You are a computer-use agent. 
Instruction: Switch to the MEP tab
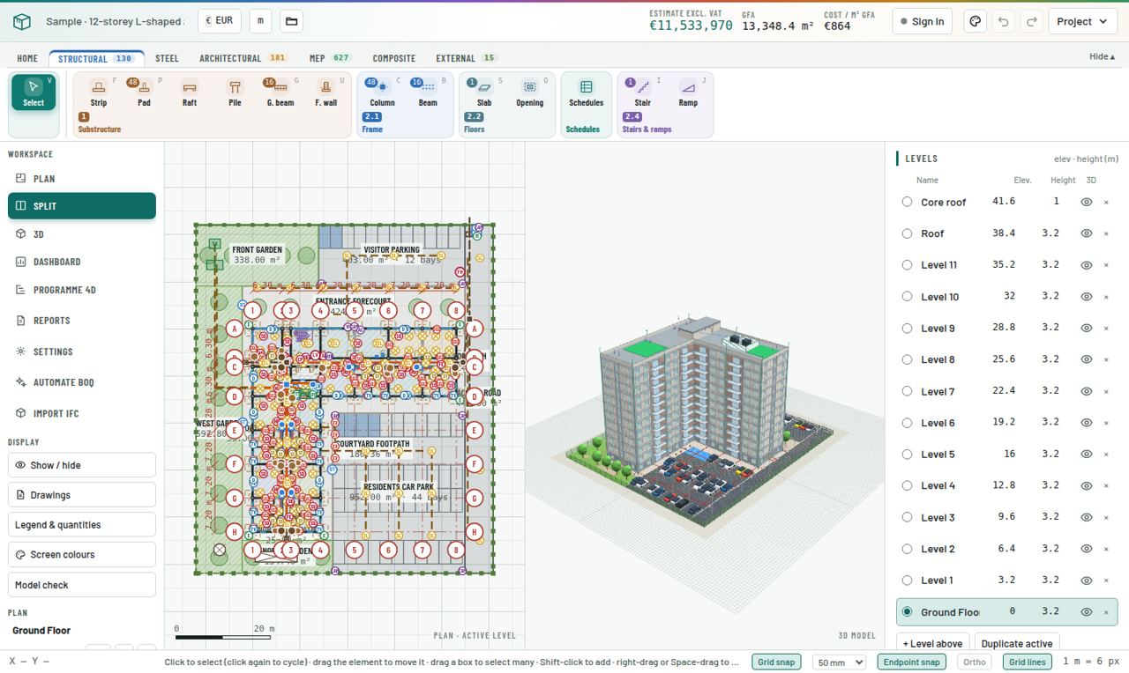click(x=330, y=58)
